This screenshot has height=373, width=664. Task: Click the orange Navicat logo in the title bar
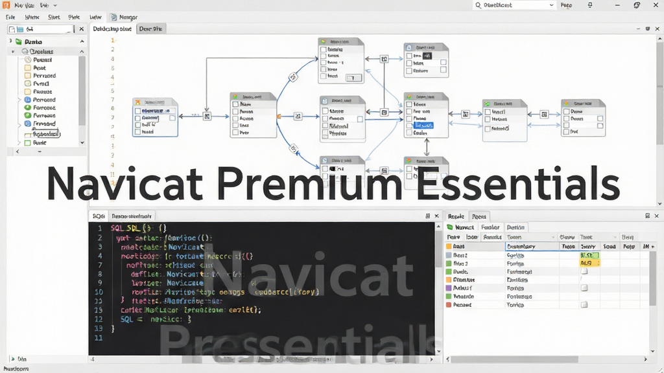pyautogui.click(x=6, y=5)
